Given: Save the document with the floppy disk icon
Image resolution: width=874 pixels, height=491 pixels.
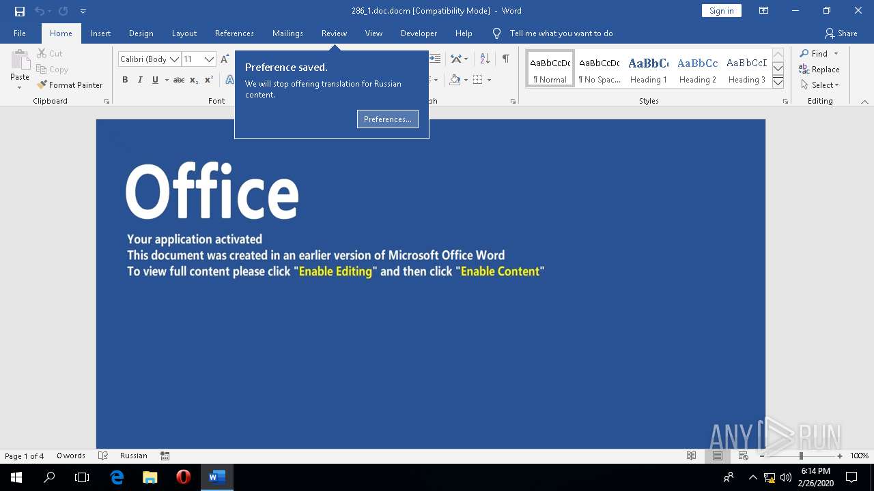Looking at the screenshot, I should [20, 11].
